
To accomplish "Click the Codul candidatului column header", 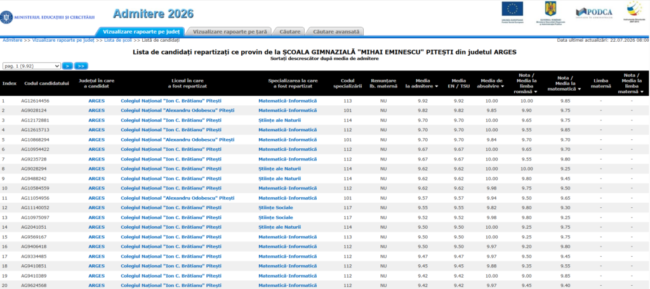I will 46,83.
